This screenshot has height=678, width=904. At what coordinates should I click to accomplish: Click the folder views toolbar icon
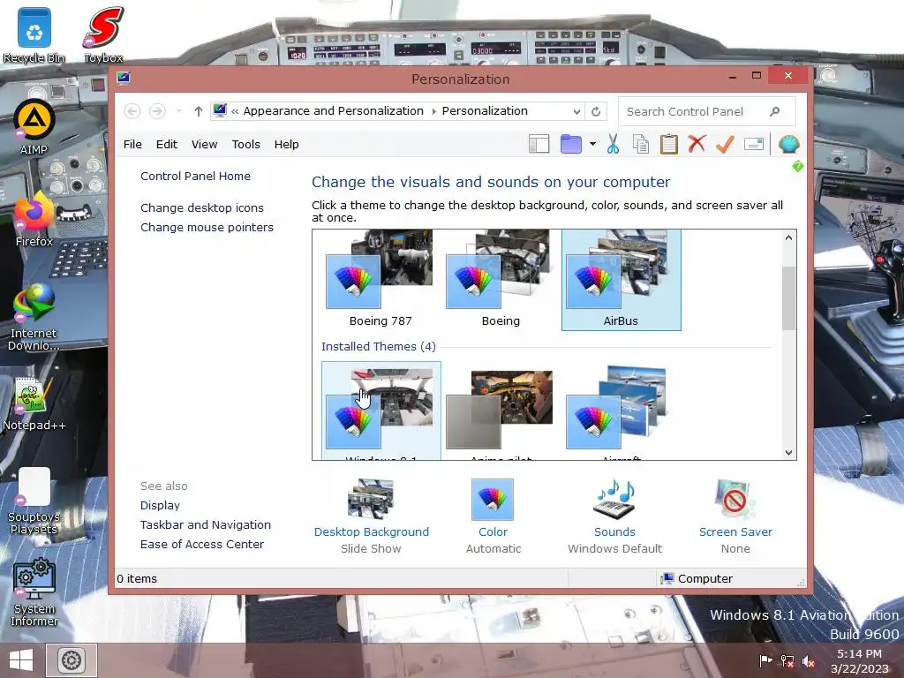pyautogui.click(x=571, y=144)
